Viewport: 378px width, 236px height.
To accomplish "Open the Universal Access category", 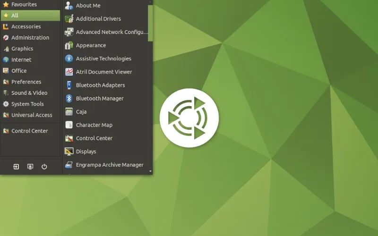I will click(30, 115).
